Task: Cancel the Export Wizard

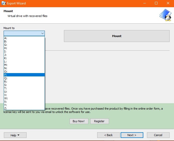Action: tap(158, 135)
